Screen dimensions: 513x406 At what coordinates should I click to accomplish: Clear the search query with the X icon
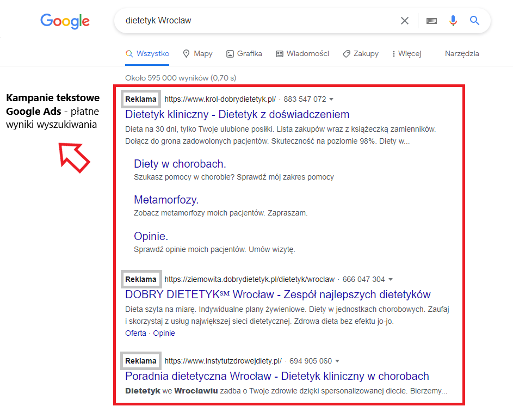[x=405, y=21]
